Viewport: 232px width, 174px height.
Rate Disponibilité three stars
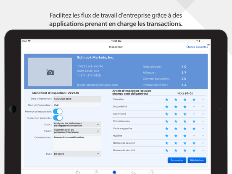185,107
